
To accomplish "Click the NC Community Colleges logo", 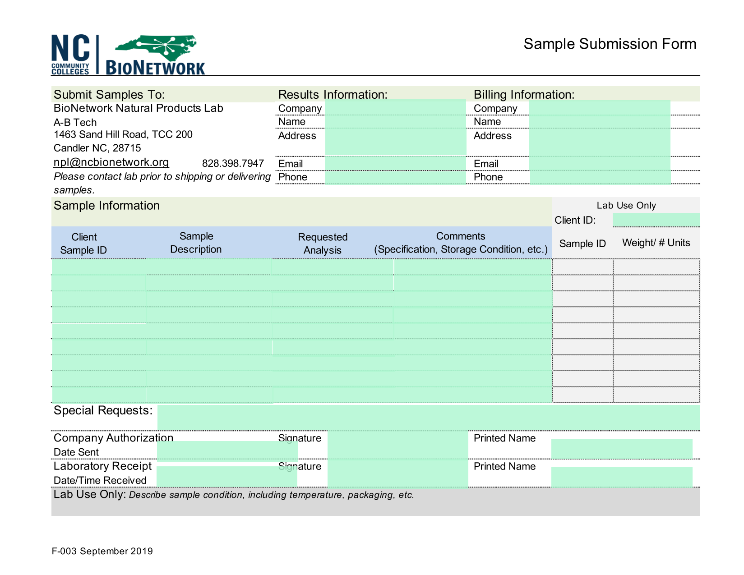I will (x=70, y=55).
